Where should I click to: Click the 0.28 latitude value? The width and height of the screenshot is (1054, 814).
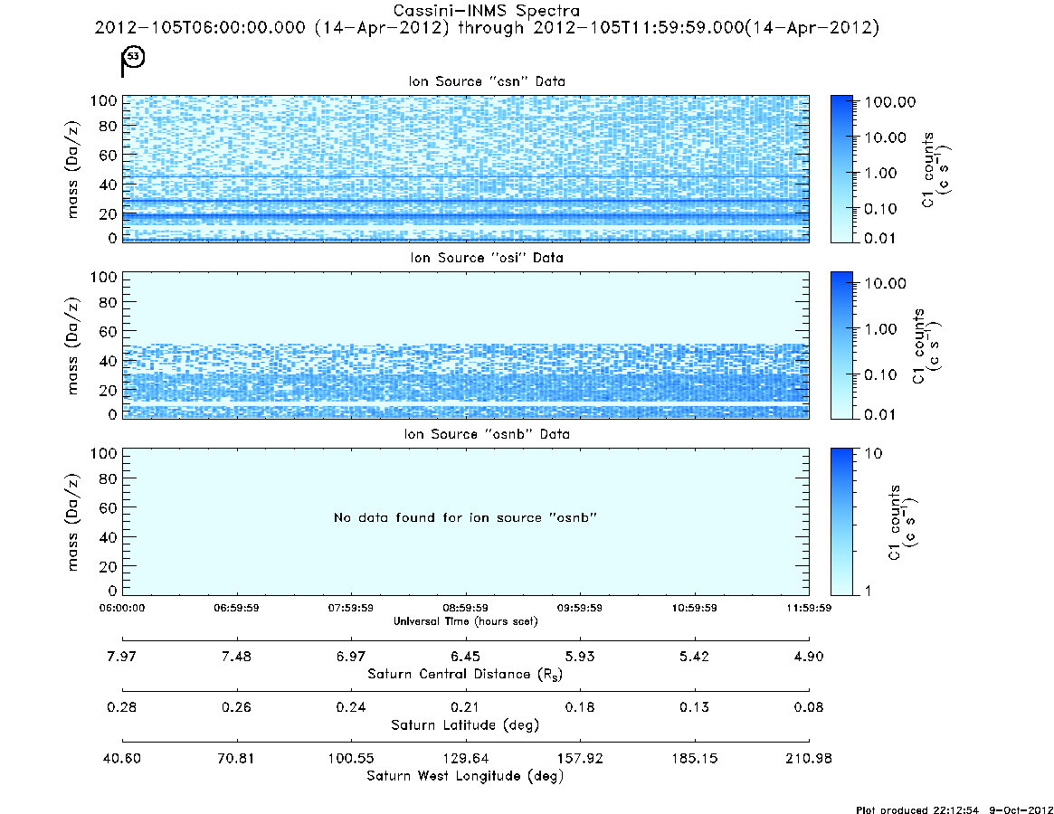121,707
